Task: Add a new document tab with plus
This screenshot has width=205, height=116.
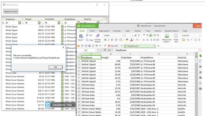Action: [158, 46]
